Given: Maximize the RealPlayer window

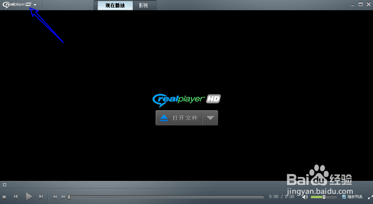Looking at the screenshot, I should click(x=361, y=4).
